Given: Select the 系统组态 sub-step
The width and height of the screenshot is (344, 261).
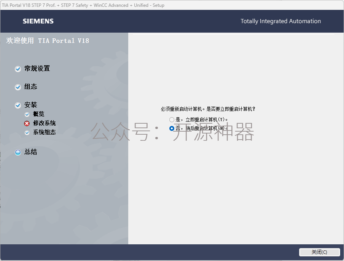Looking at the screenshot, I should pyautogui.click(x=44, y=132).
